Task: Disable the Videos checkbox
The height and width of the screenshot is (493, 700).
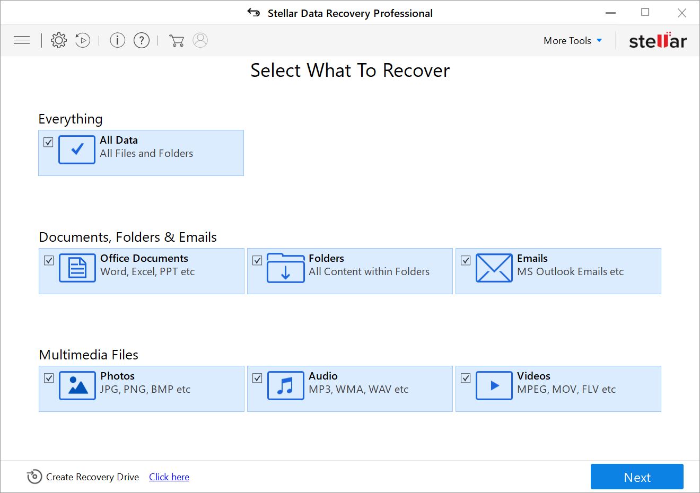Action: click(x=466, y=378)
